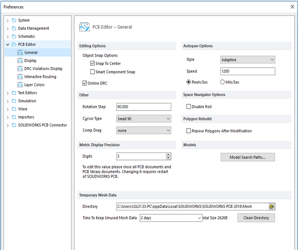Click the Interactive Routing page icon
The height and width of the screenshot is (250, 298).
(20, 77)
